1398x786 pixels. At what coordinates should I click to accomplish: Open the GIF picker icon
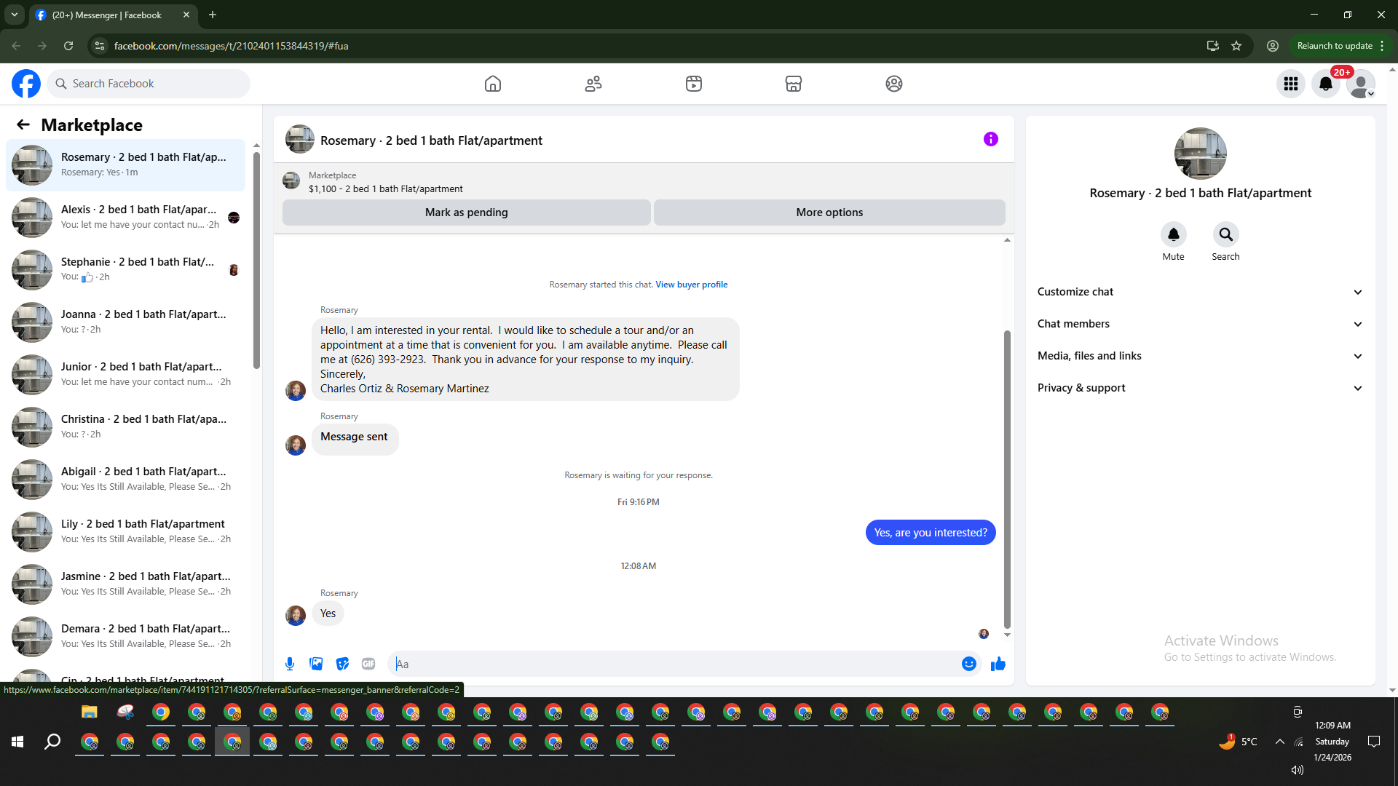point(368,664)
